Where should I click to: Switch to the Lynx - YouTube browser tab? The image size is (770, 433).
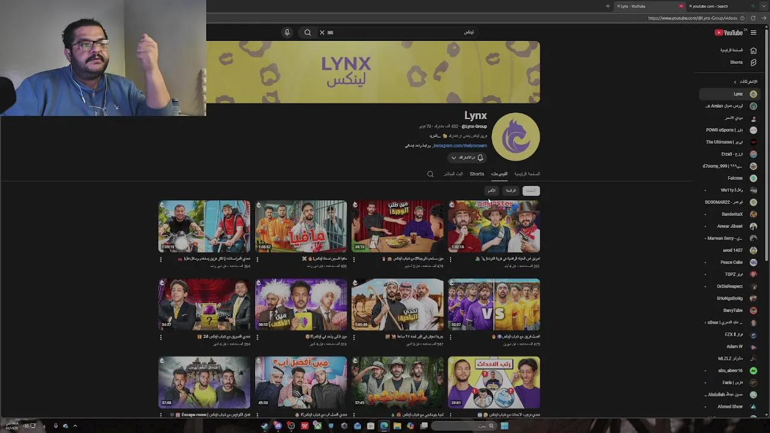coord(651,6)
